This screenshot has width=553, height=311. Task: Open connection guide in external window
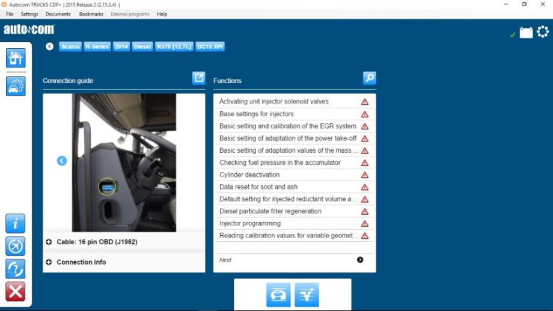198,78
